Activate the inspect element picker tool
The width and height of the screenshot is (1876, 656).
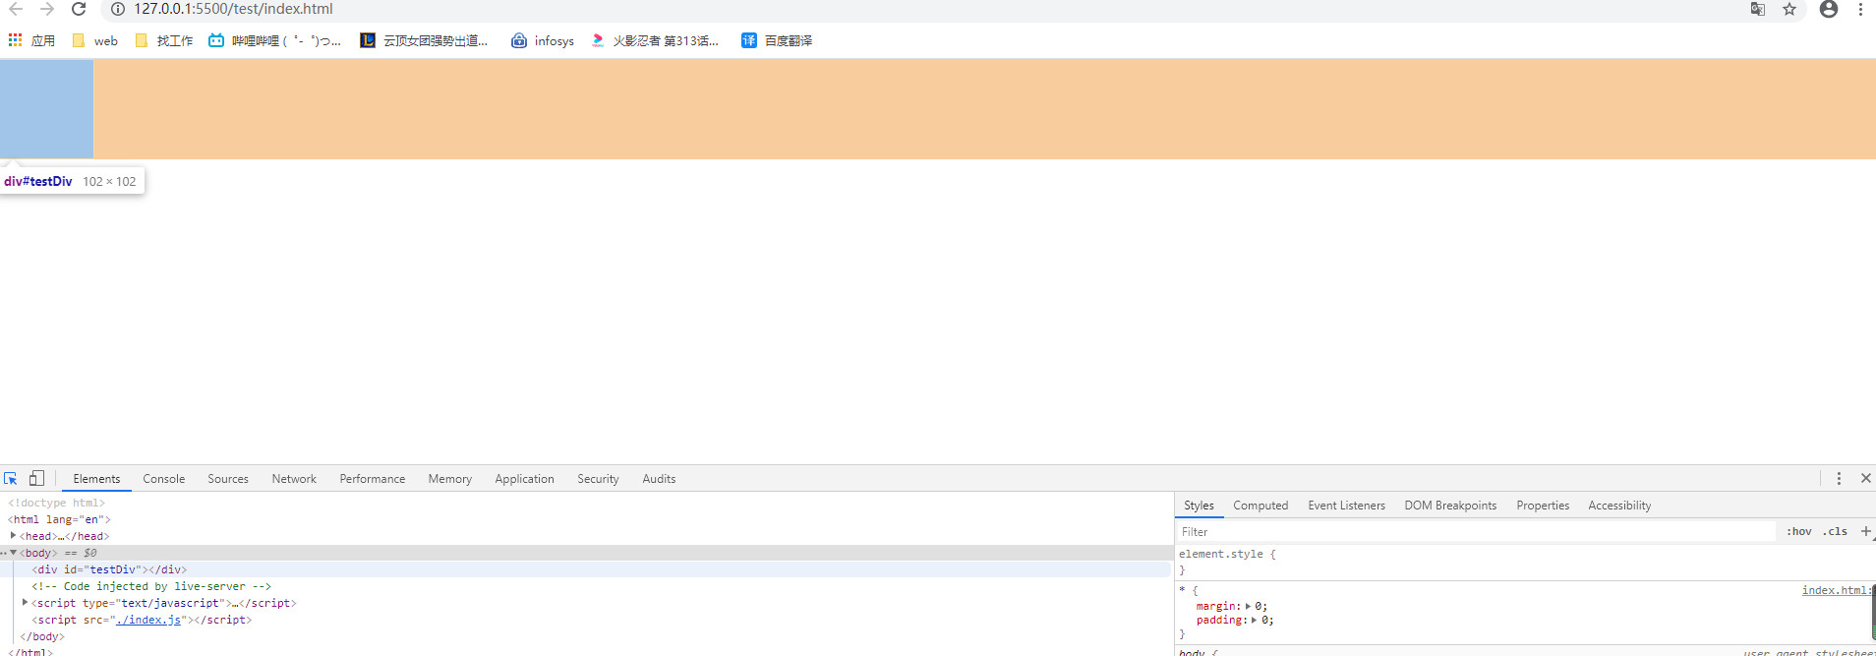point(11,478)
